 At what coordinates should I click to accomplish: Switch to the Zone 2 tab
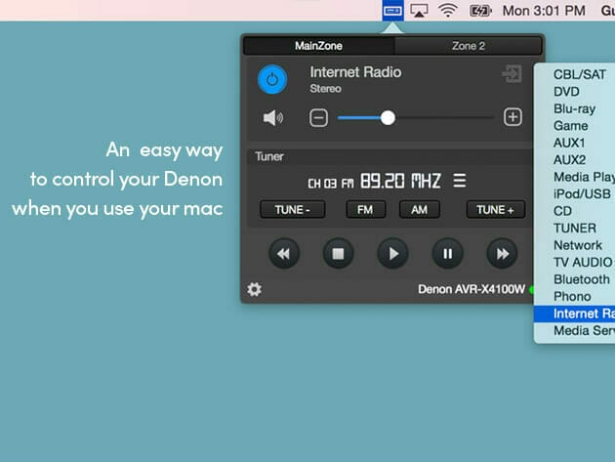[468, 46]
